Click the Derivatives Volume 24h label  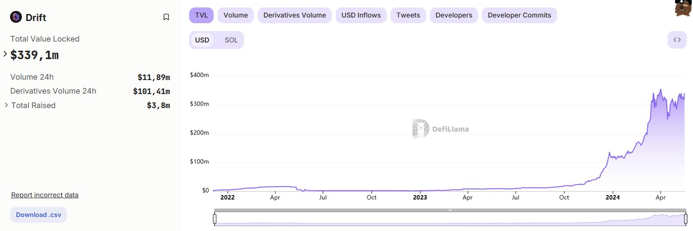tap(53, 91)
